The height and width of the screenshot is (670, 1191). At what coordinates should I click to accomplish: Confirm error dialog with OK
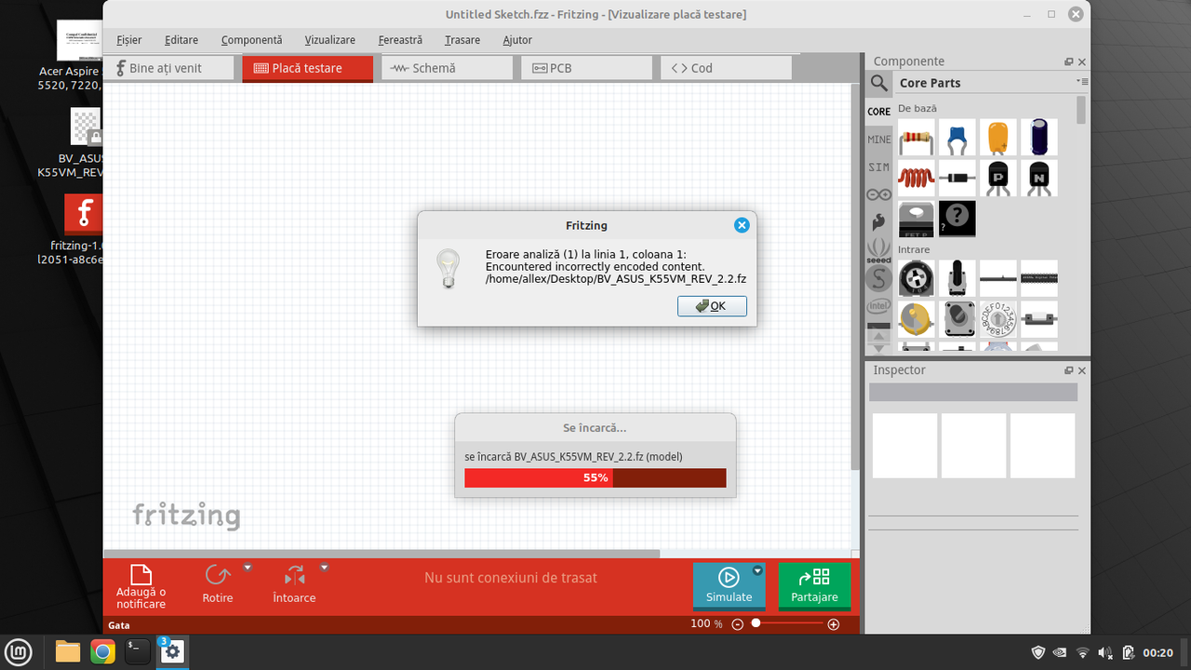[x=712, y=305]
